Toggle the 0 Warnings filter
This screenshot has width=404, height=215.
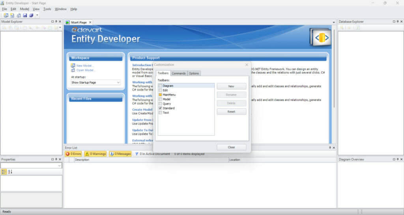(95, 154)
